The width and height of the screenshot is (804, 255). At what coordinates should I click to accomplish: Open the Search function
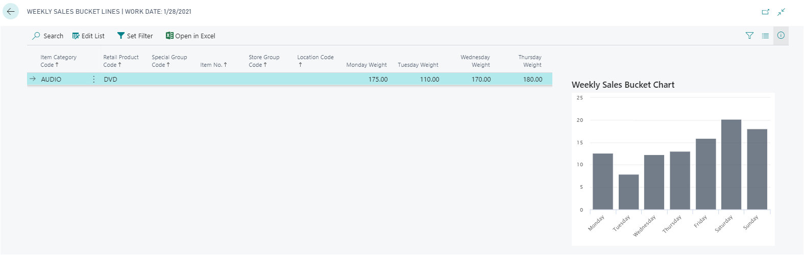(48, 36)
